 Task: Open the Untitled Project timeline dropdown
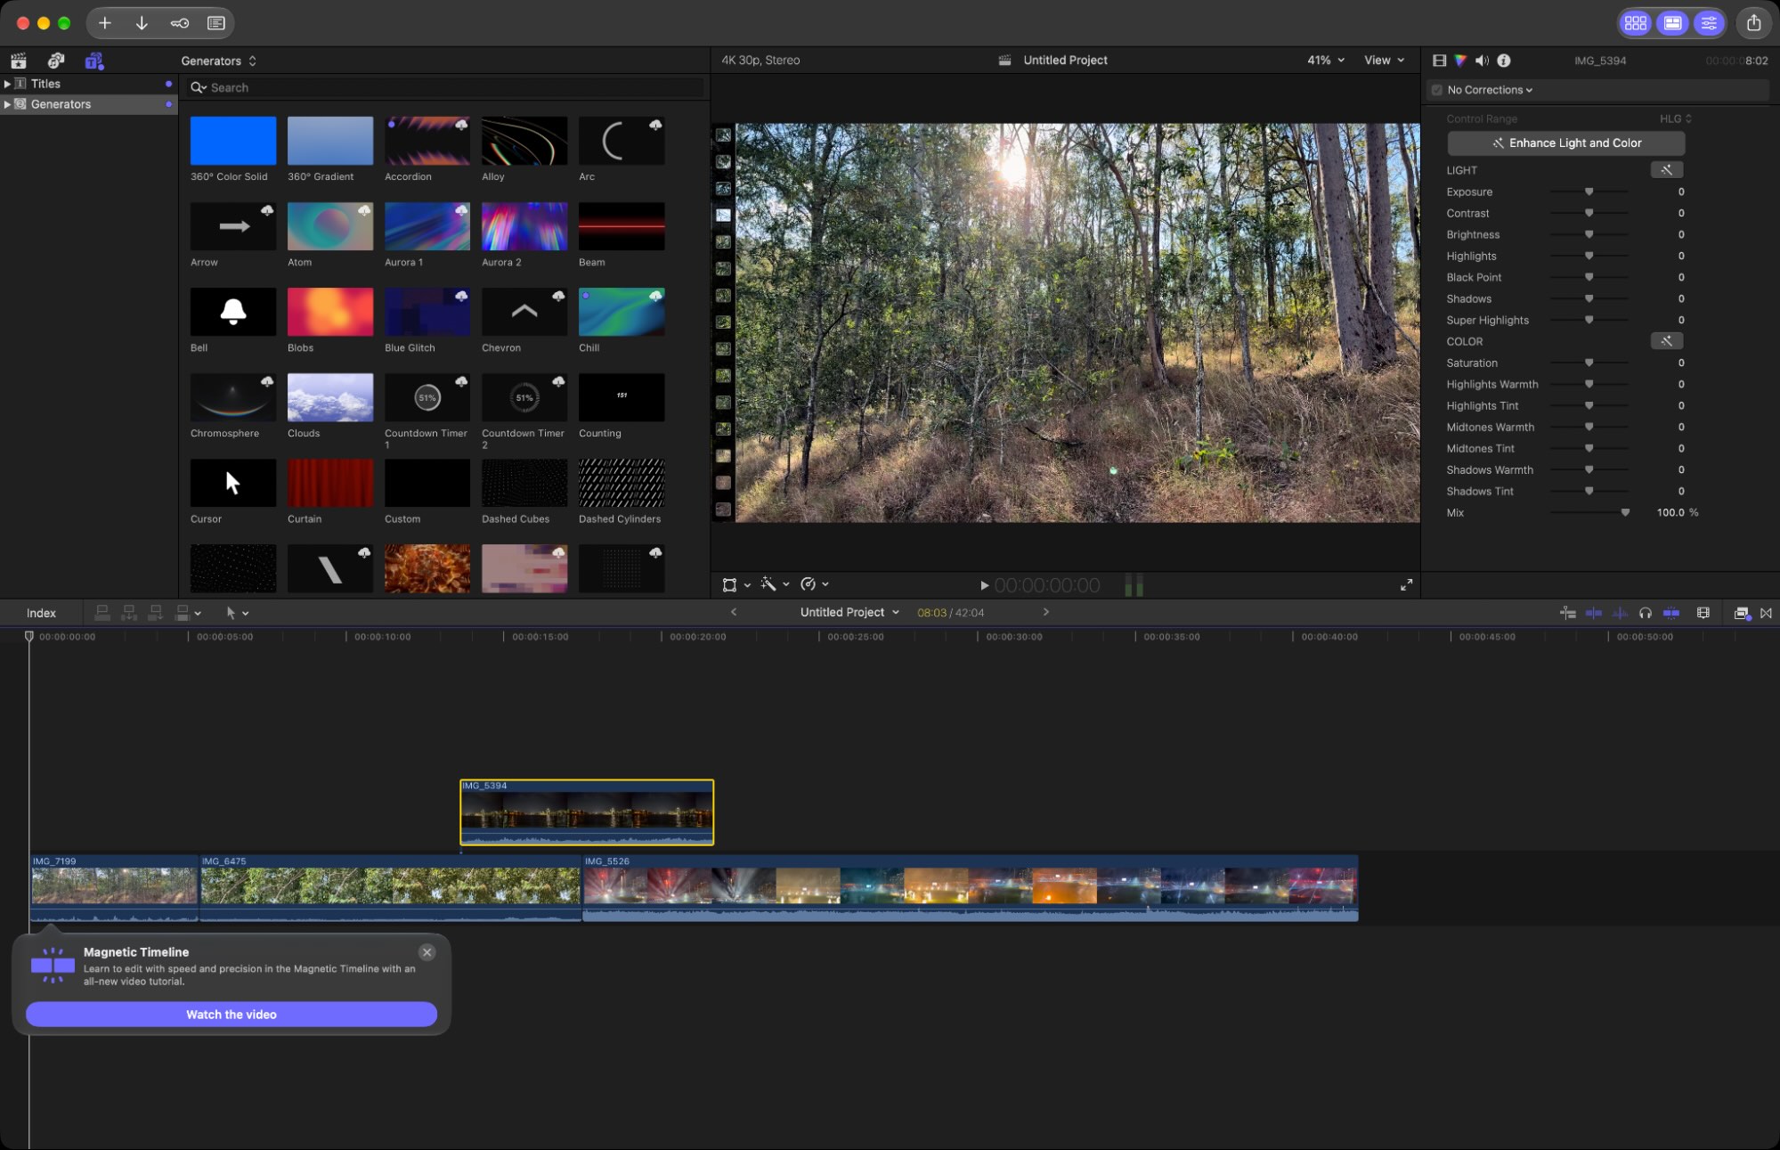pos(849,613)
